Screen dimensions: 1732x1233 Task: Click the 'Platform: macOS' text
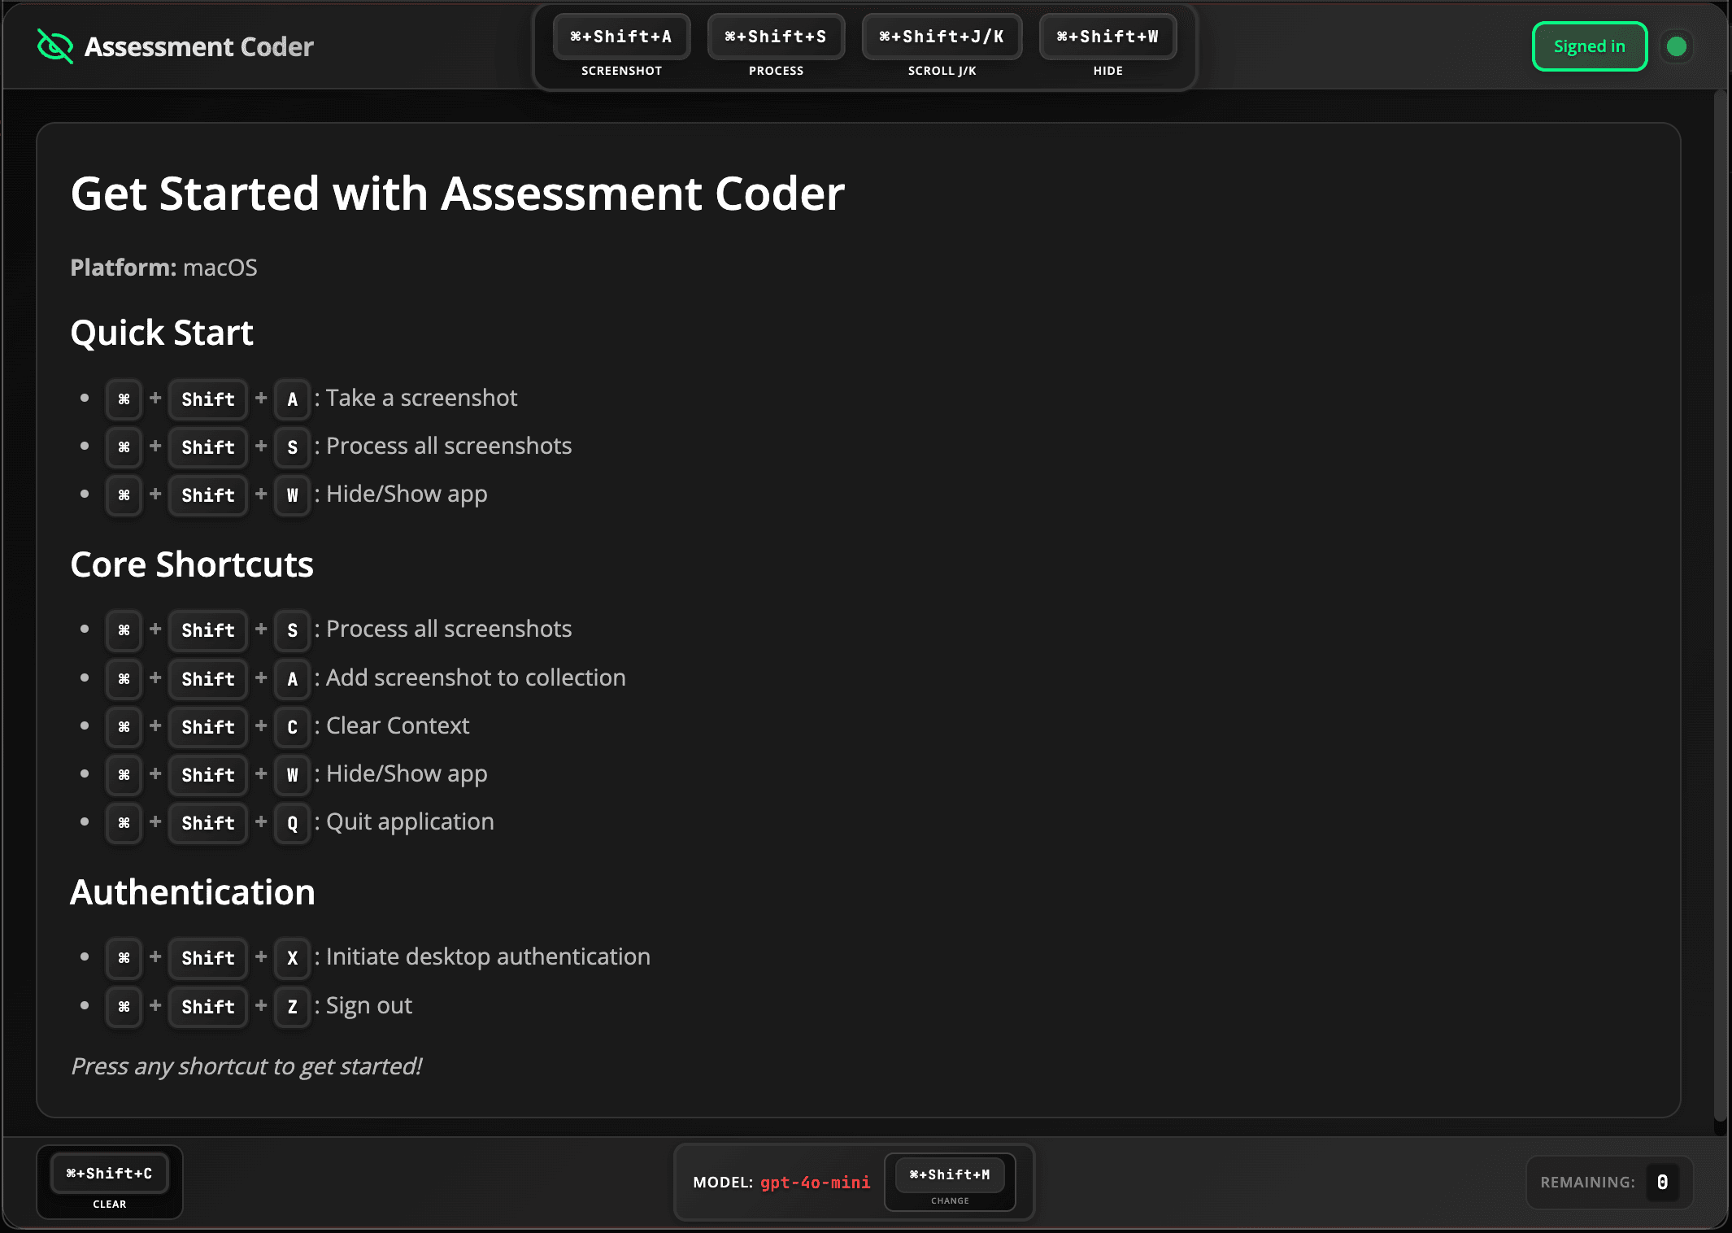click(x=163, y=268)
